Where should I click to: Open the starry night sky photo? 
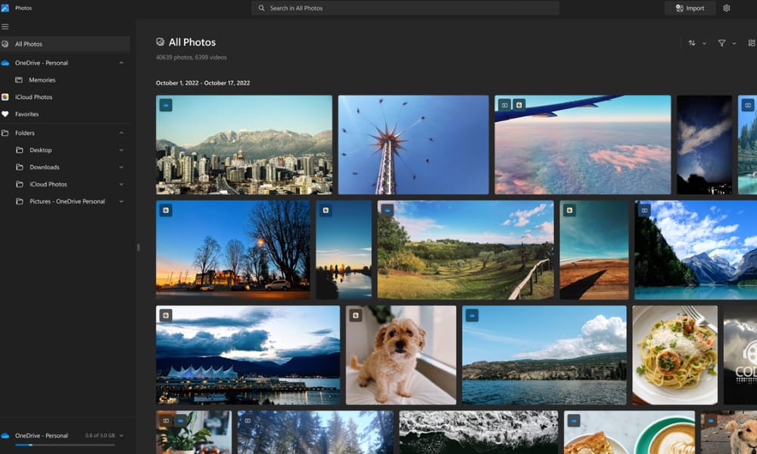704,145
